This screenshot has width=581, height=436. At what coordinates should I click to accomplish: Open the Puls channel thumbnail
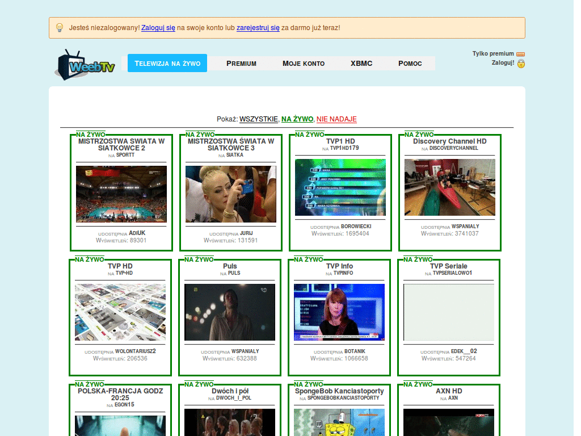(230, 312)
